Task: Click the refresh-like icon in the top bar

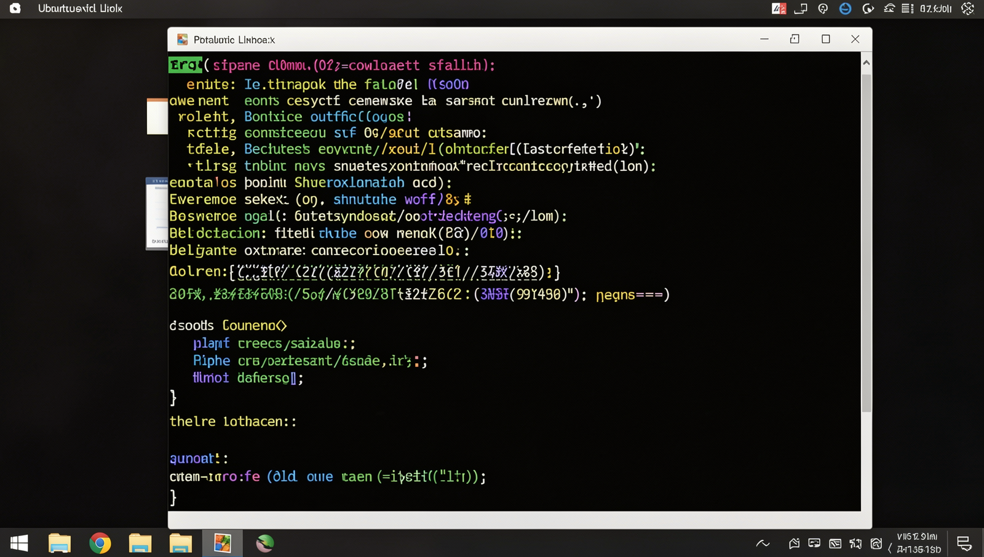Action: [868, 9]
